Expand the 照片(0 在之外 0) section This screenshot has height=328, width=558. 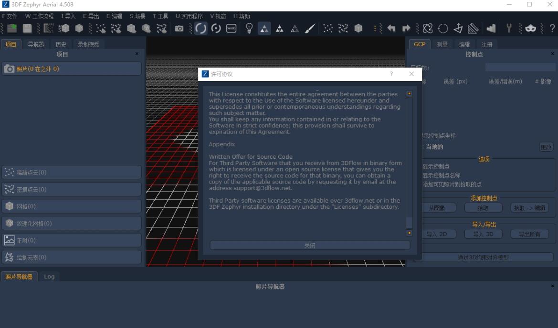tap(72, 69)
